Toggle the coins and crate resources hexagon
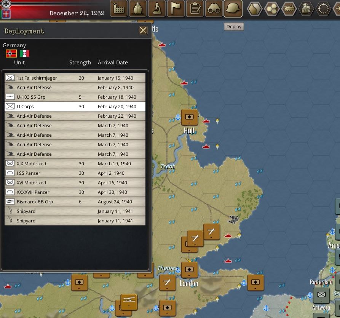 [x=306, y=9]
